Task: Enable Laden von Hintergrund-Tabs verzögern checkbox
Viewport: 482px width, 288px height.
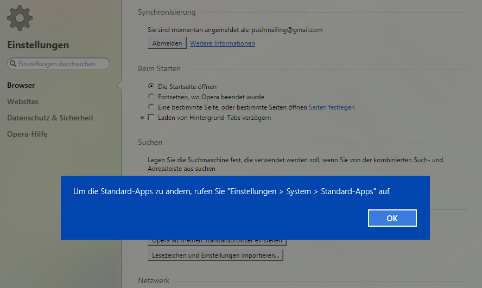Action: point(151,118)
